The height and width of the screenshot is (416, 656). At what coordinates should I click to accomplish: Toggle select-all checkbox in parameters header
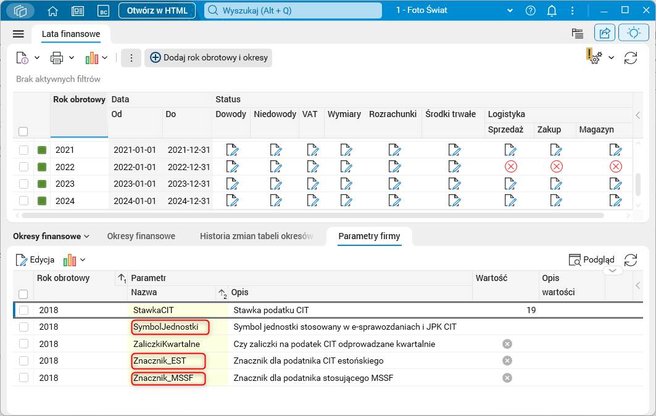pos(23,294)
